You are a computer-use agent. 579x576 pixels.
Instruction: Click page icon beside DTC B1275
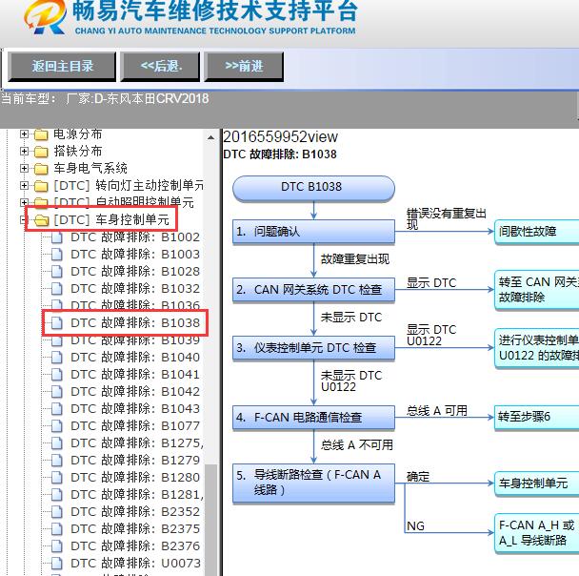coord(56,442)
